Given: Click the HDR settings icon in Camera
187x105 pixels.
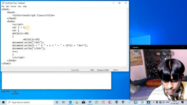Looking at the screenshot, I should click(158, 54).
